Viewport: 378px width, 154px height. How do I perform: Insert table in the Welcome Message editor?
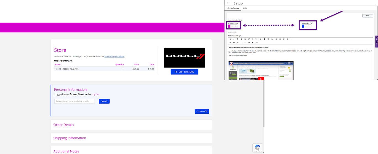(238, 42)
